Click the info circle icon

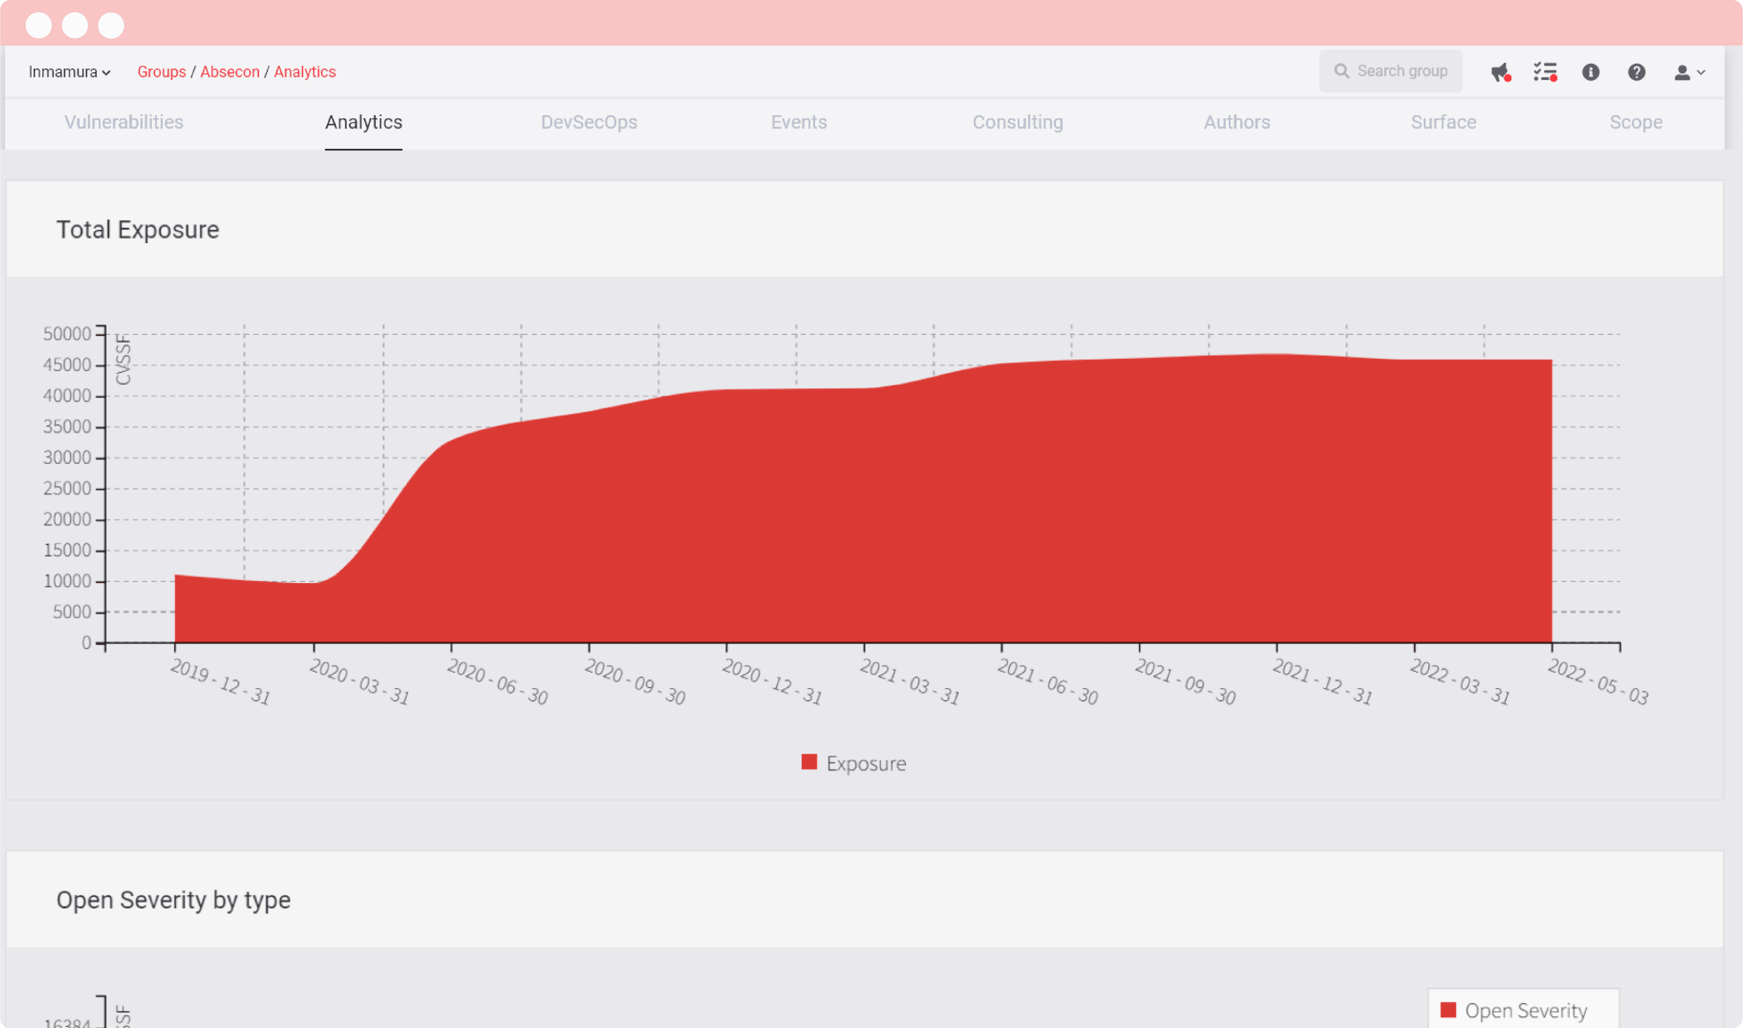1590,72
